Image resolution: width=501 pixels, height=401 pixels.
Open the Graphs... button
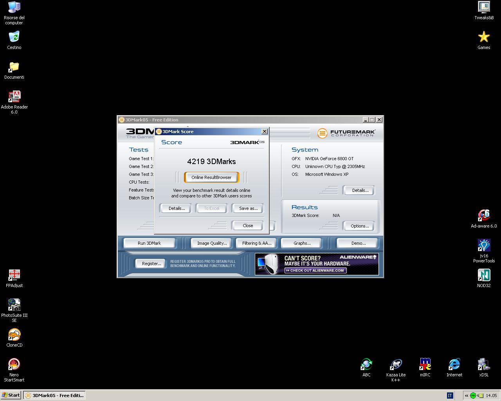click(302, 243)
